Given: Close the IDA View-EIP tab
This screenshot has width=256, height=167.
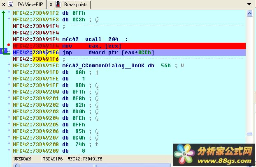Looking at the screenshot, I should point(4,5).
